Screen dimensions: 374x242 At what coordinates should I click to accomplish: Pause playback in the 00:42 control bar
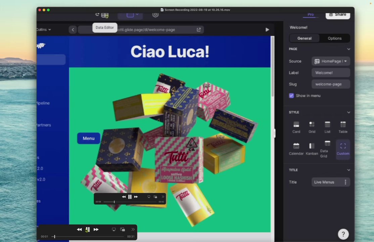click(130, 197)
